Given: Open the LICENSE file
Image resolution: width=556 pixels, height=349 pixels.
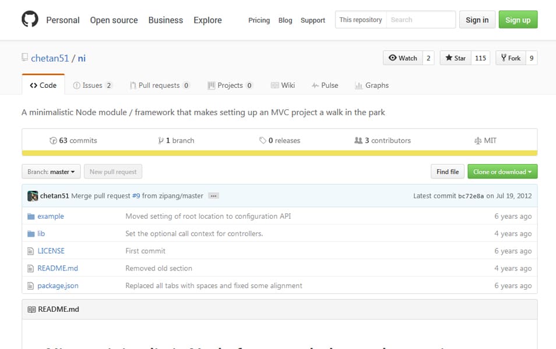Looking at the screenshot, I should (x=51, y=251).
